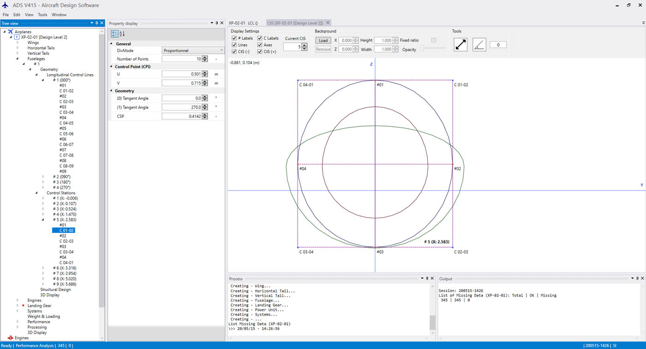Pin the Output panel
Image resolution: width=646 pixels, height=349 pixels.
637,279
